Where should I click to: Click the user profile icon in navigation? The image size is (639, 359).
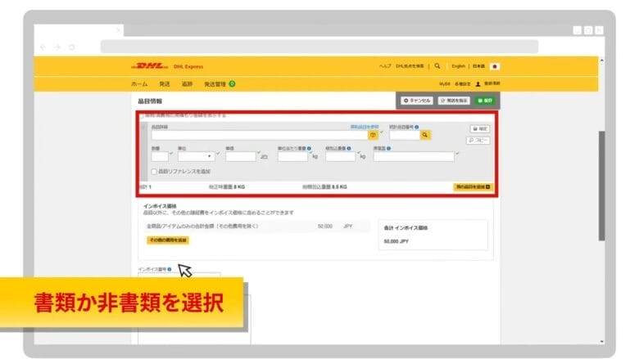478,83
